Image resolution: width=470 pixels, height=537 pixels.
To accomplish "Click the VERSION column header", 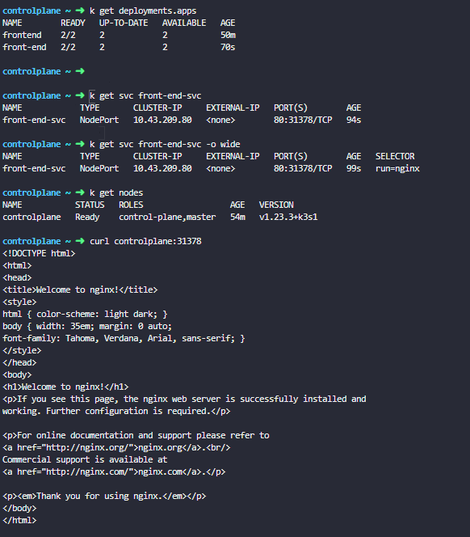I will 276,205.
